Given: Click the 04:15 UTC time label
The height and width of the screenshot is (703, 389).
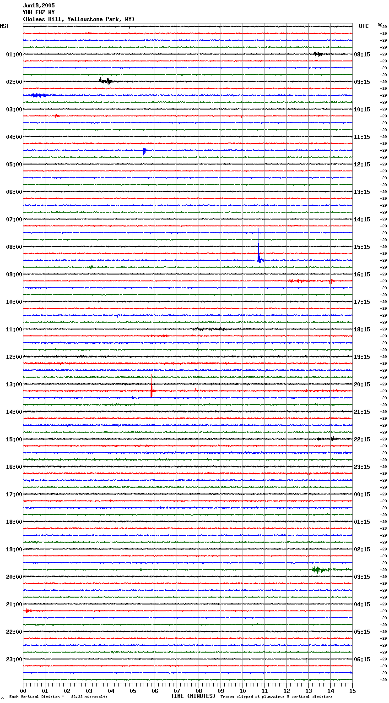Looking at the screenshot, I should (x=362, y=604).
